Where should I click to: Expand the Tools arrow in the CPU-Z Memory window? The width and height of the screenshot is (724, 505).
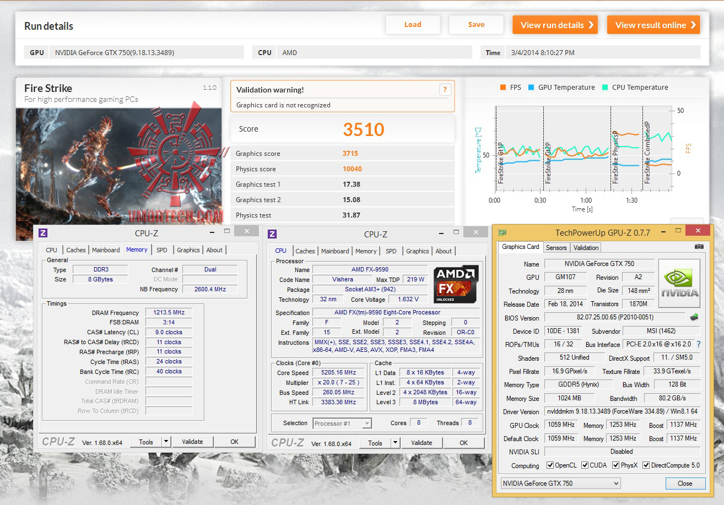pyautogui.click(x=166, y=442)
